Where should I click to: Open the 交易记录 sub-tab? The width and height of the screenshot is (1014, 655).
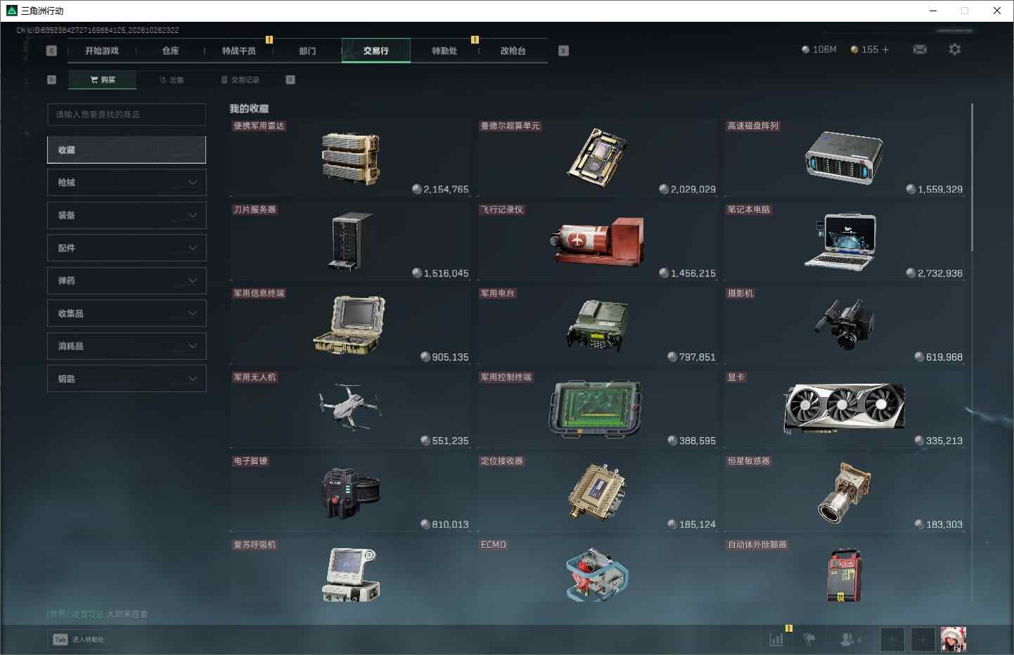[240, 80]
